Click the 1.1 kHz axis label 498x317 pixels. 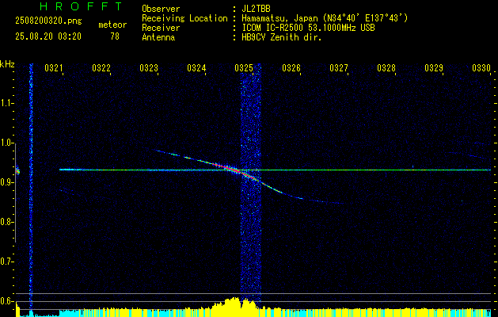(6, 103)
